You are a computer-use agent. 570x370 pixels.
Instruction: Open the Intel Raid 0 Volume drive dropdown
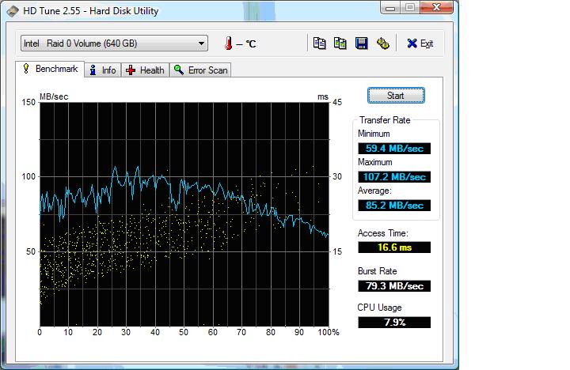tap(114, 43)
